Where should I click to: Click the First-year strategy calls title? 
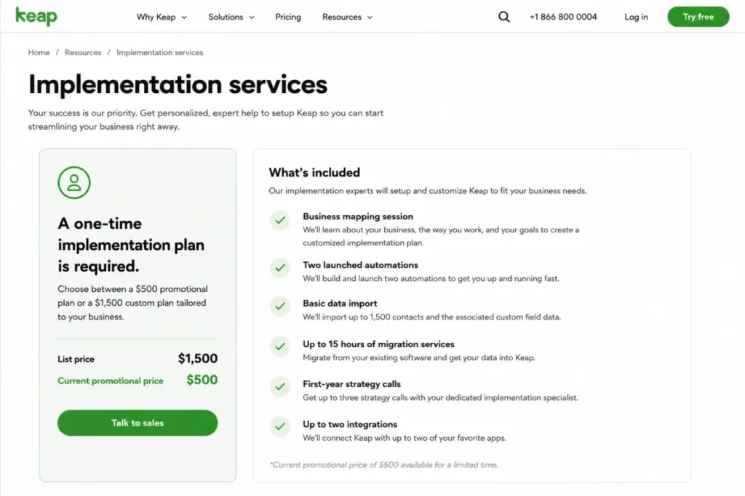[352, 384]
